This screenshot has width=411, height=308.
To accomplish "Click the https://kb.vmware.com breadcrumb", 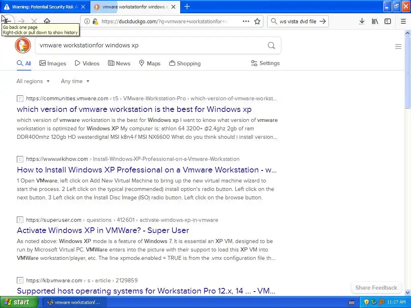I will pos(54,280).
